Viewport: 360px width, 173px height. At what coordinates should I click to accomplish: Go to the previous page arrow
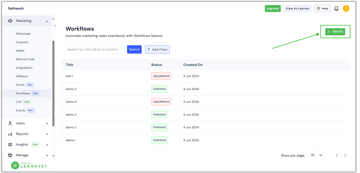pyautogui.click(x=337, y=155)
